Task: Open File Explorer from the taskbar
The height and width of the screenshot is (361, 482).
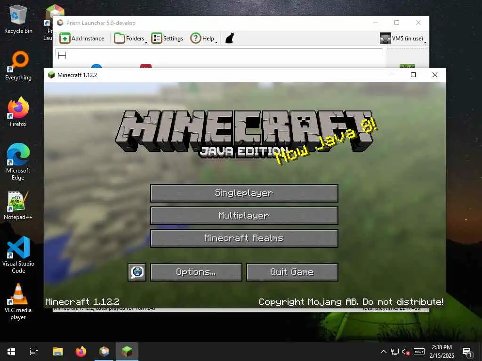Action: point(58,352)
